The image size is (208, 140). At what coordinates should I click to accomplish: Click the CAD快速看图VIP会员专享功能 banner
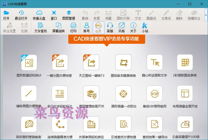click(107, 39)
